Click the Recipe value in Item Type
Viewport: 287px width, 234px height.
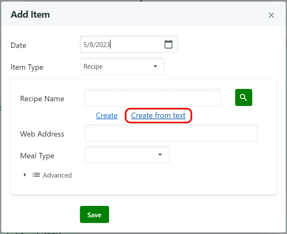click(x=93, y=67)
